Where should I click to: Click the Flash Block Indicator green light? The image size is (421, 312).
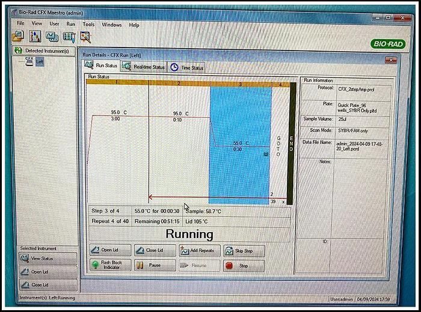pyautogui.click(x=95, y=265)
